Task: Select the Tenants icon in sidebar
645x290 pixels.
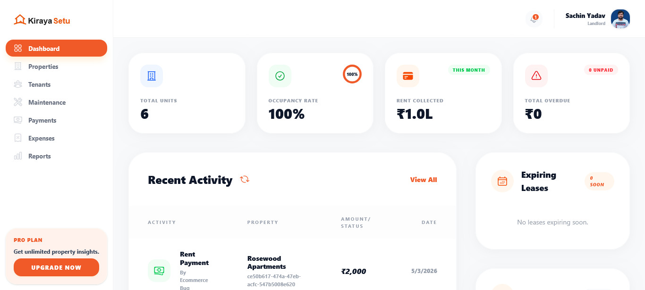Action: click(x=18, y=84)
